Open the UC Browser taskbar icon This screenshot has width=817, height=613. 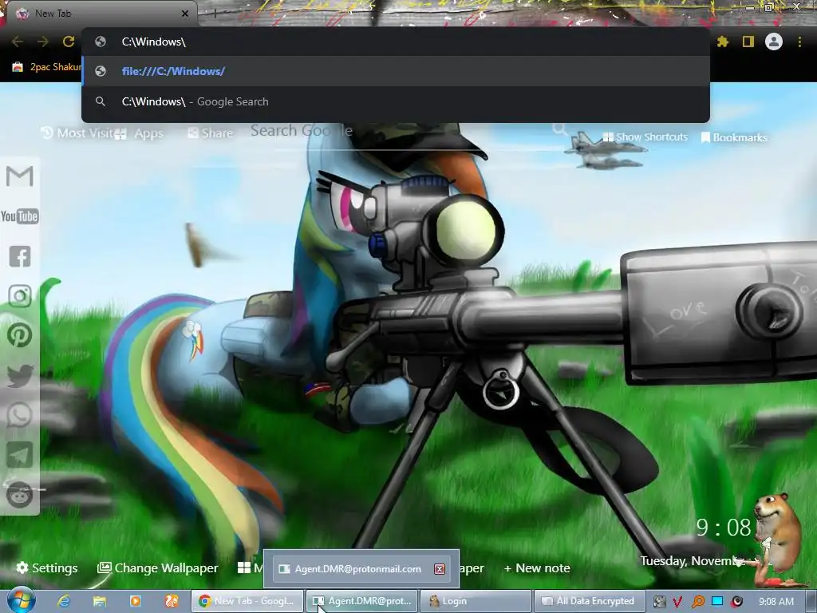[172, 601]
